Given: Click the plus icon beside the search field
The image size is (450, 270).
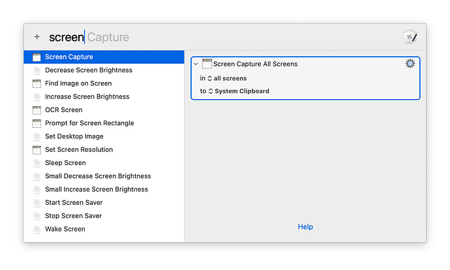Looking at the screenshot, I should click(x=37, y=37).
